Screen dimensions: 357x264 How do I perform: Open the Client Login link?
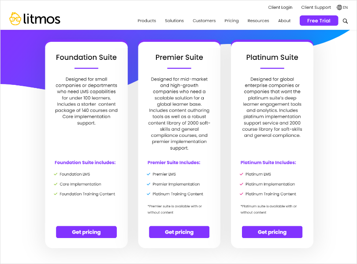(x=280, y=7)
